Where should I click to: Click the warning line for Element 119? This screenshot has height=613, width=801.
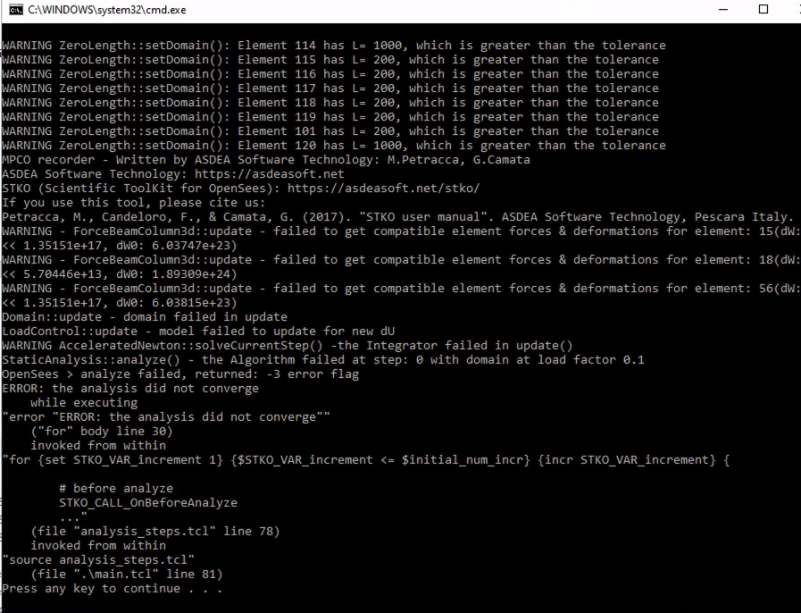(x=330, y=117)
